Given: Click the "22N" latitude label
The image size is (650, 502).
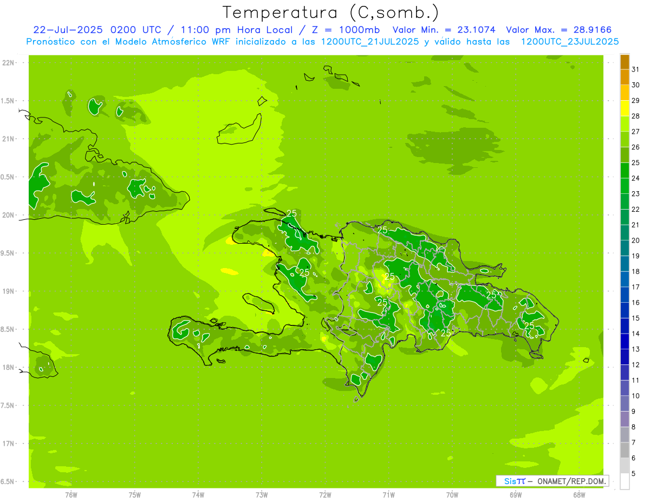Looking at the screenshot, I should coord(9,63).
